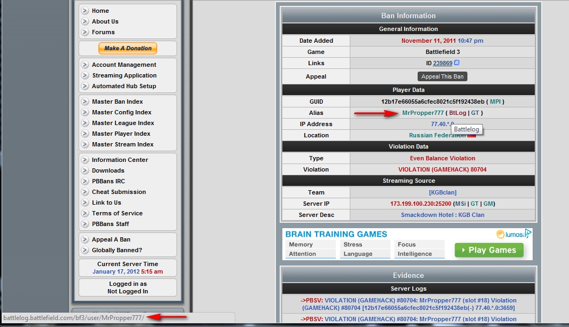Viewport: 569px width, 327px height.
Task: Click the MrPropper777 alias link
Action: pos(422,113)
